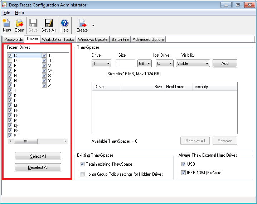Enable Honor Group Policy settings checkbox
Screen dimensions: 257x204
pyautogui.click(x=82, y=174)
